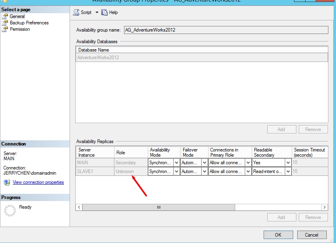This screenshot has height=243, width=336.
Task: Click Add under Availability Replicas
Action: point(282,217)
